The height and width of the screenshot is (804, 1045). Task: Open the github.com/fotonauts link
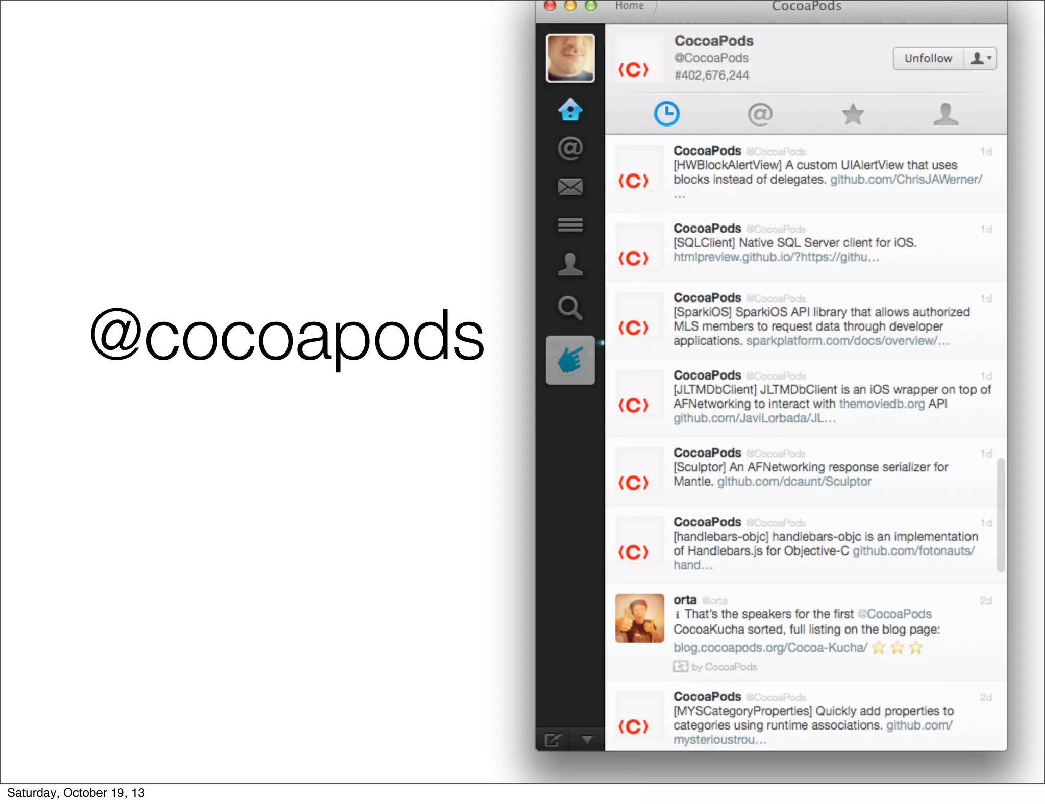pyautogui.click(x=913, y=551)
